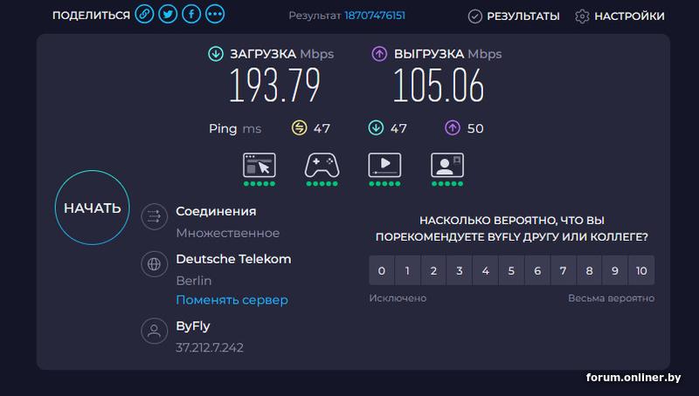Click the web browsing quality icon
699x396 pixels.
[x=259, y=165]
